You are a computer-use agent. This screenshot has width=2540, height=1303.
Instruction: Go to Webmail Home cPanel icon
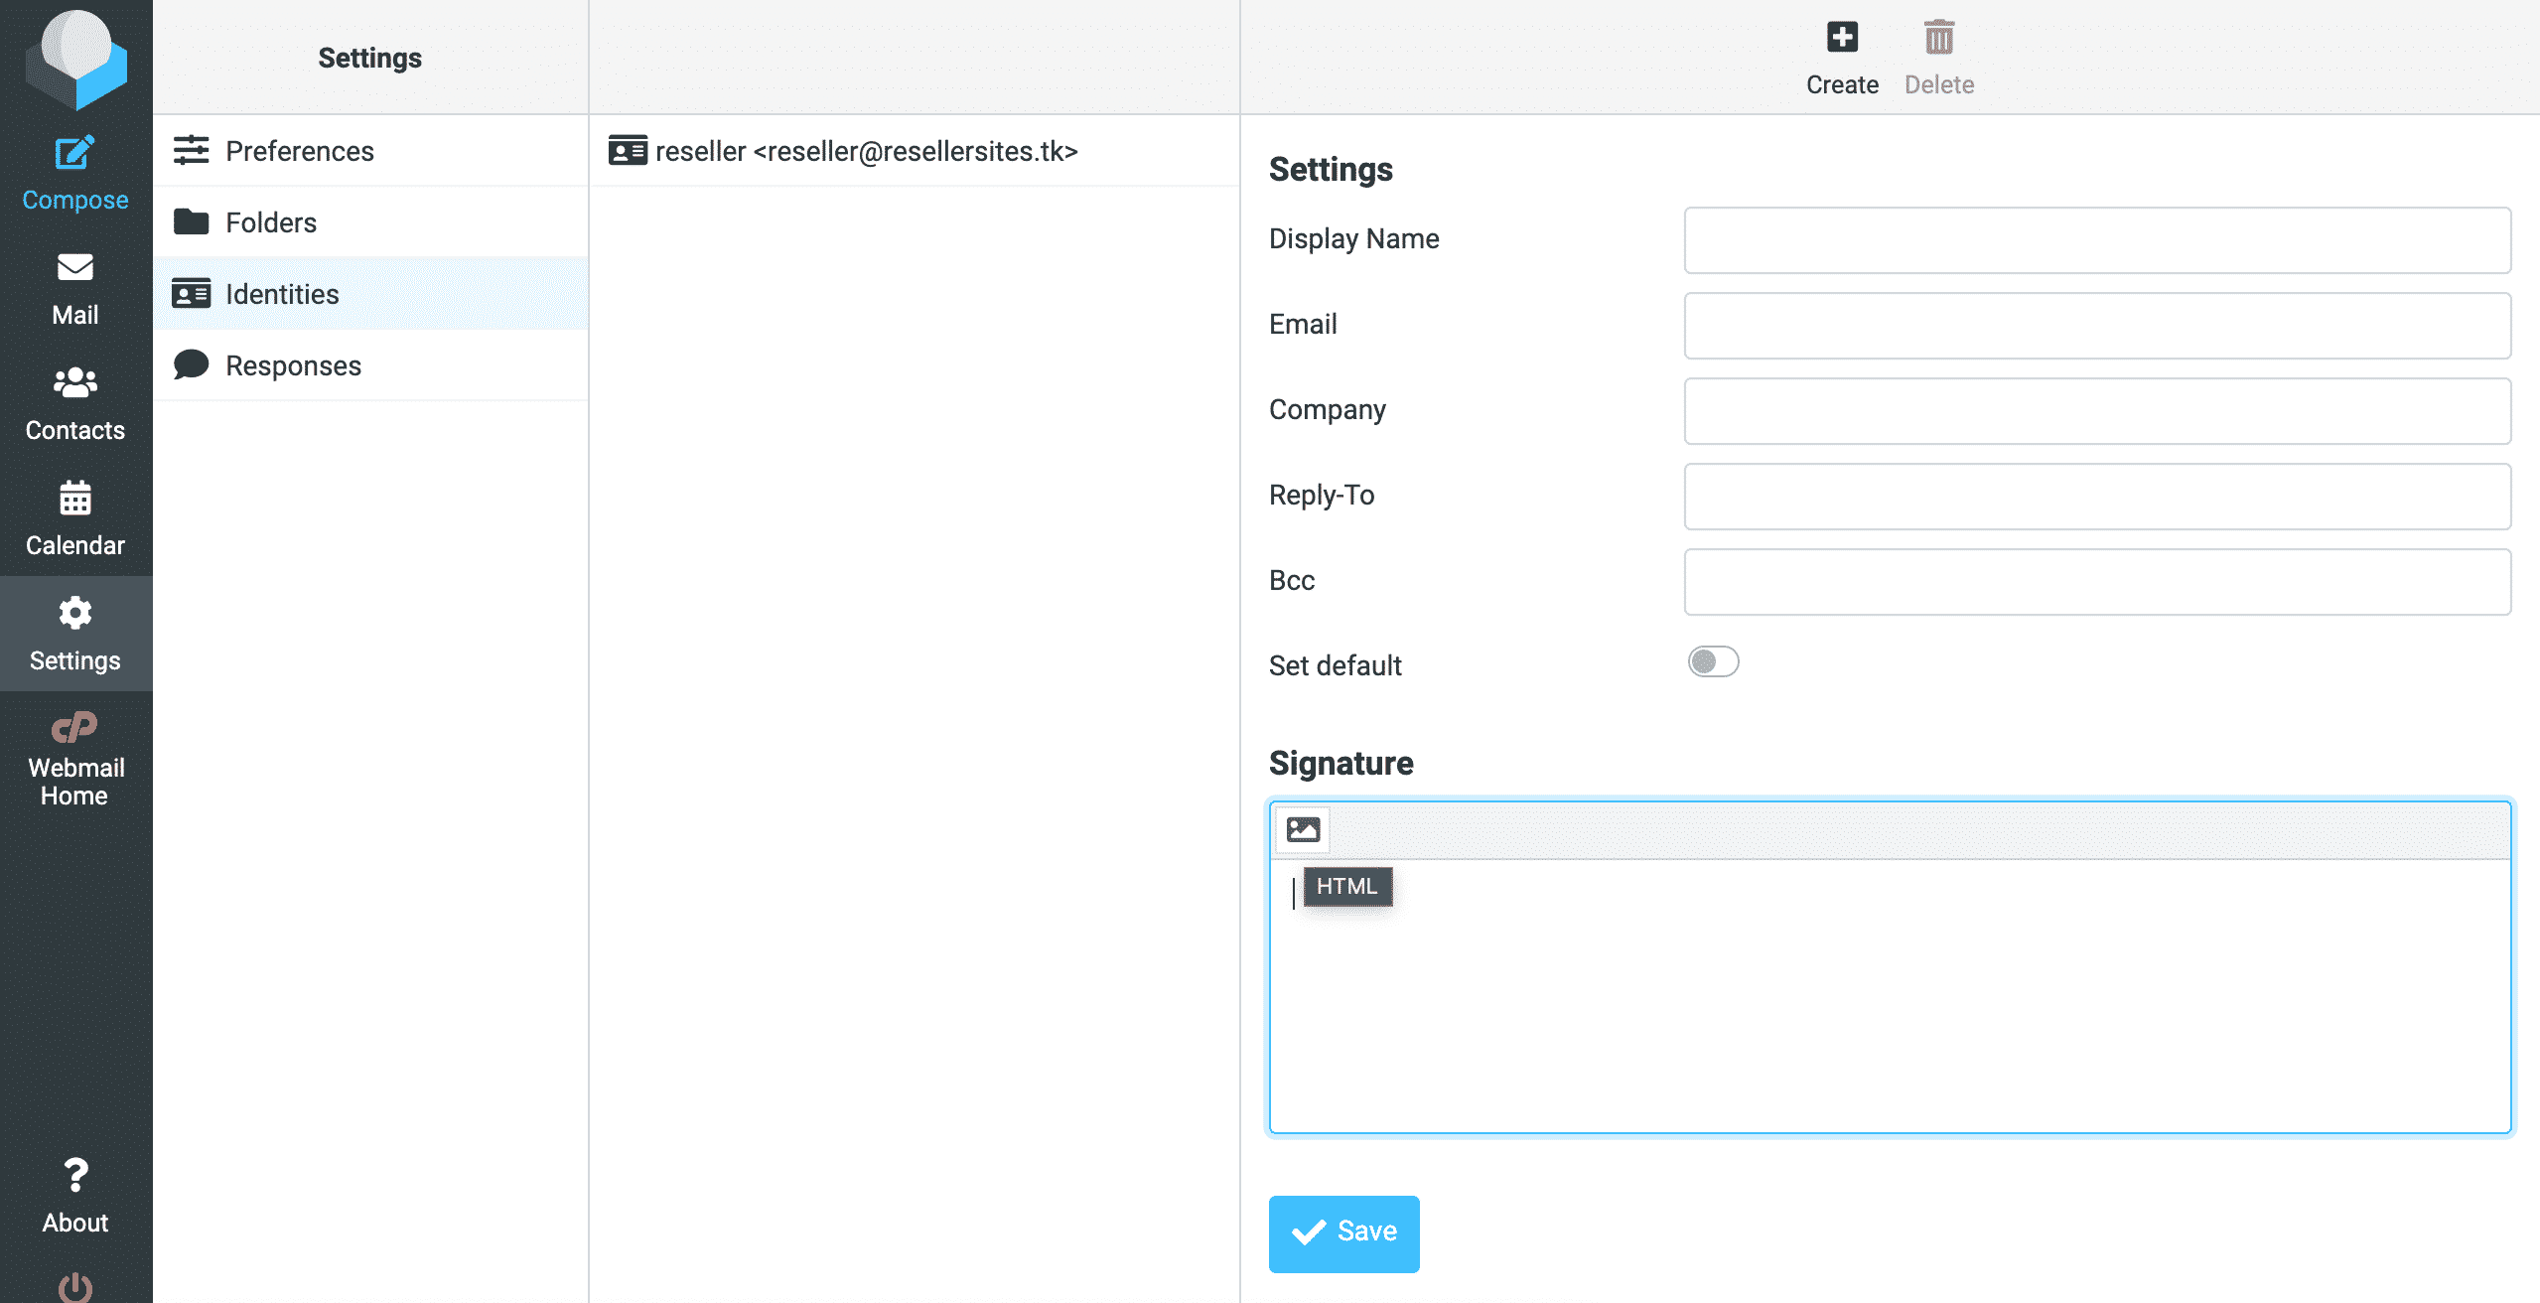click(75, 727)
